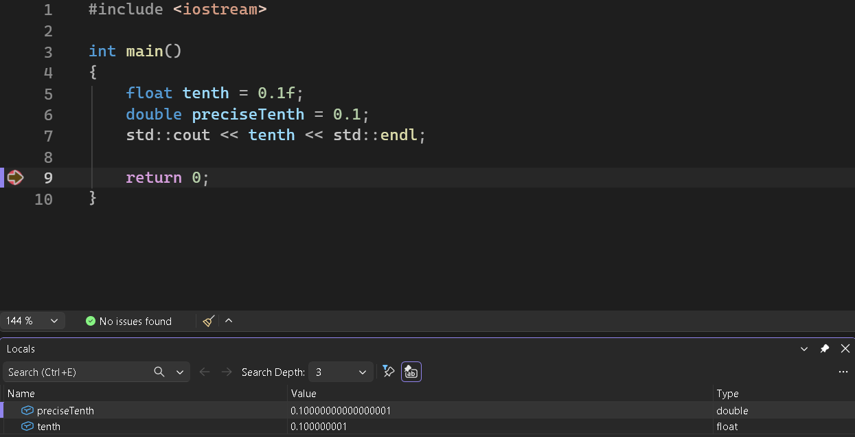Click the 0.1f literal on line 5

276,93
